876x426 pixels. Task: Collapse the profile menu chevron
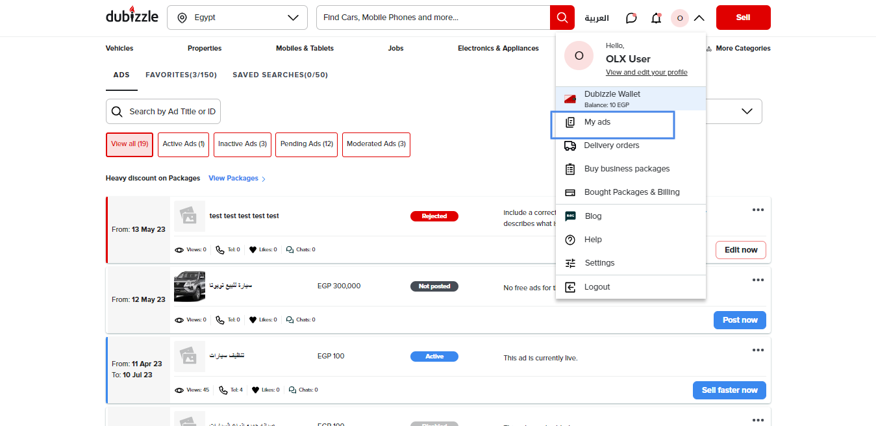[699, 18]
